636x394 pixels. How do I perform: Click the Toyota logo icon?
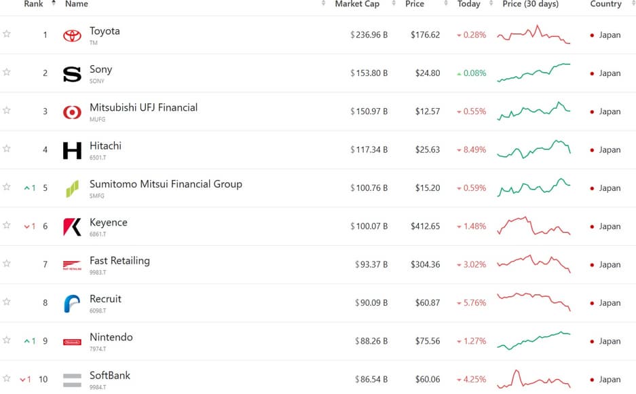click(72, 35)
